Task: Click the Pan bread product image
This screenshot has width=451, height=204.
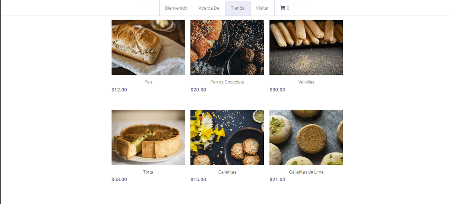Action: (x=148, y=47)
